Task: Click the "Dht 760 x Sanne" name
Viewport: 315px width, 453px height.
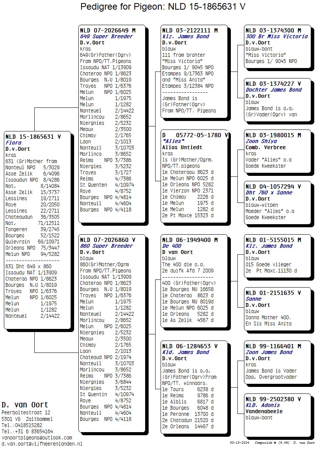Action: 269,192
